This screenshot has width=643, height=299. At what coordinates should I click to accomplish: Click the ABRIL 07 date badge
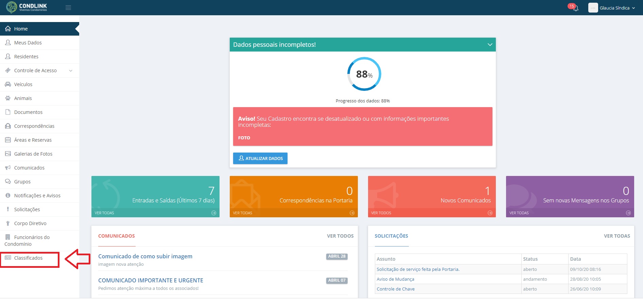(337, 280)
